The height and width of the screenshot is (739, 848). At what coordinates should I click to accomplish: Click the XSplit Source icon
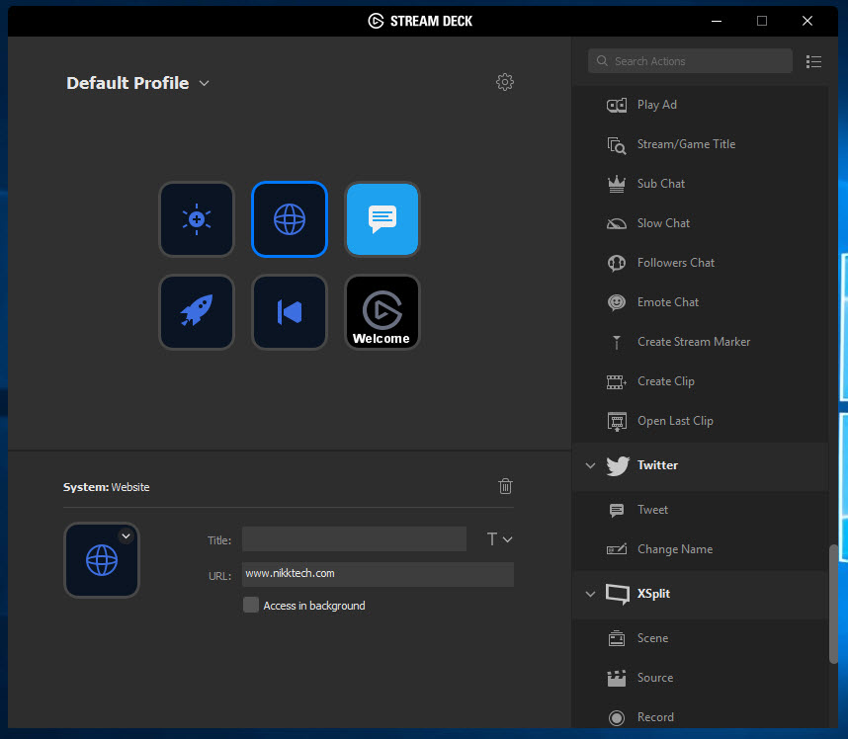[617, 678]
